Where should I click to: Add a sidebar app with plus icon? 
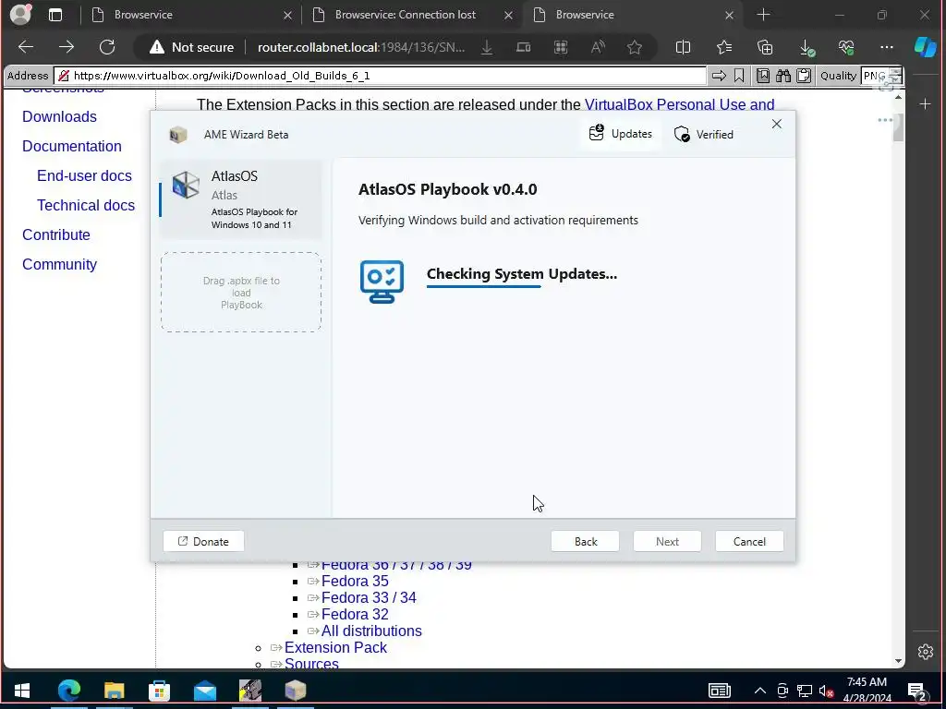[926, 104]
